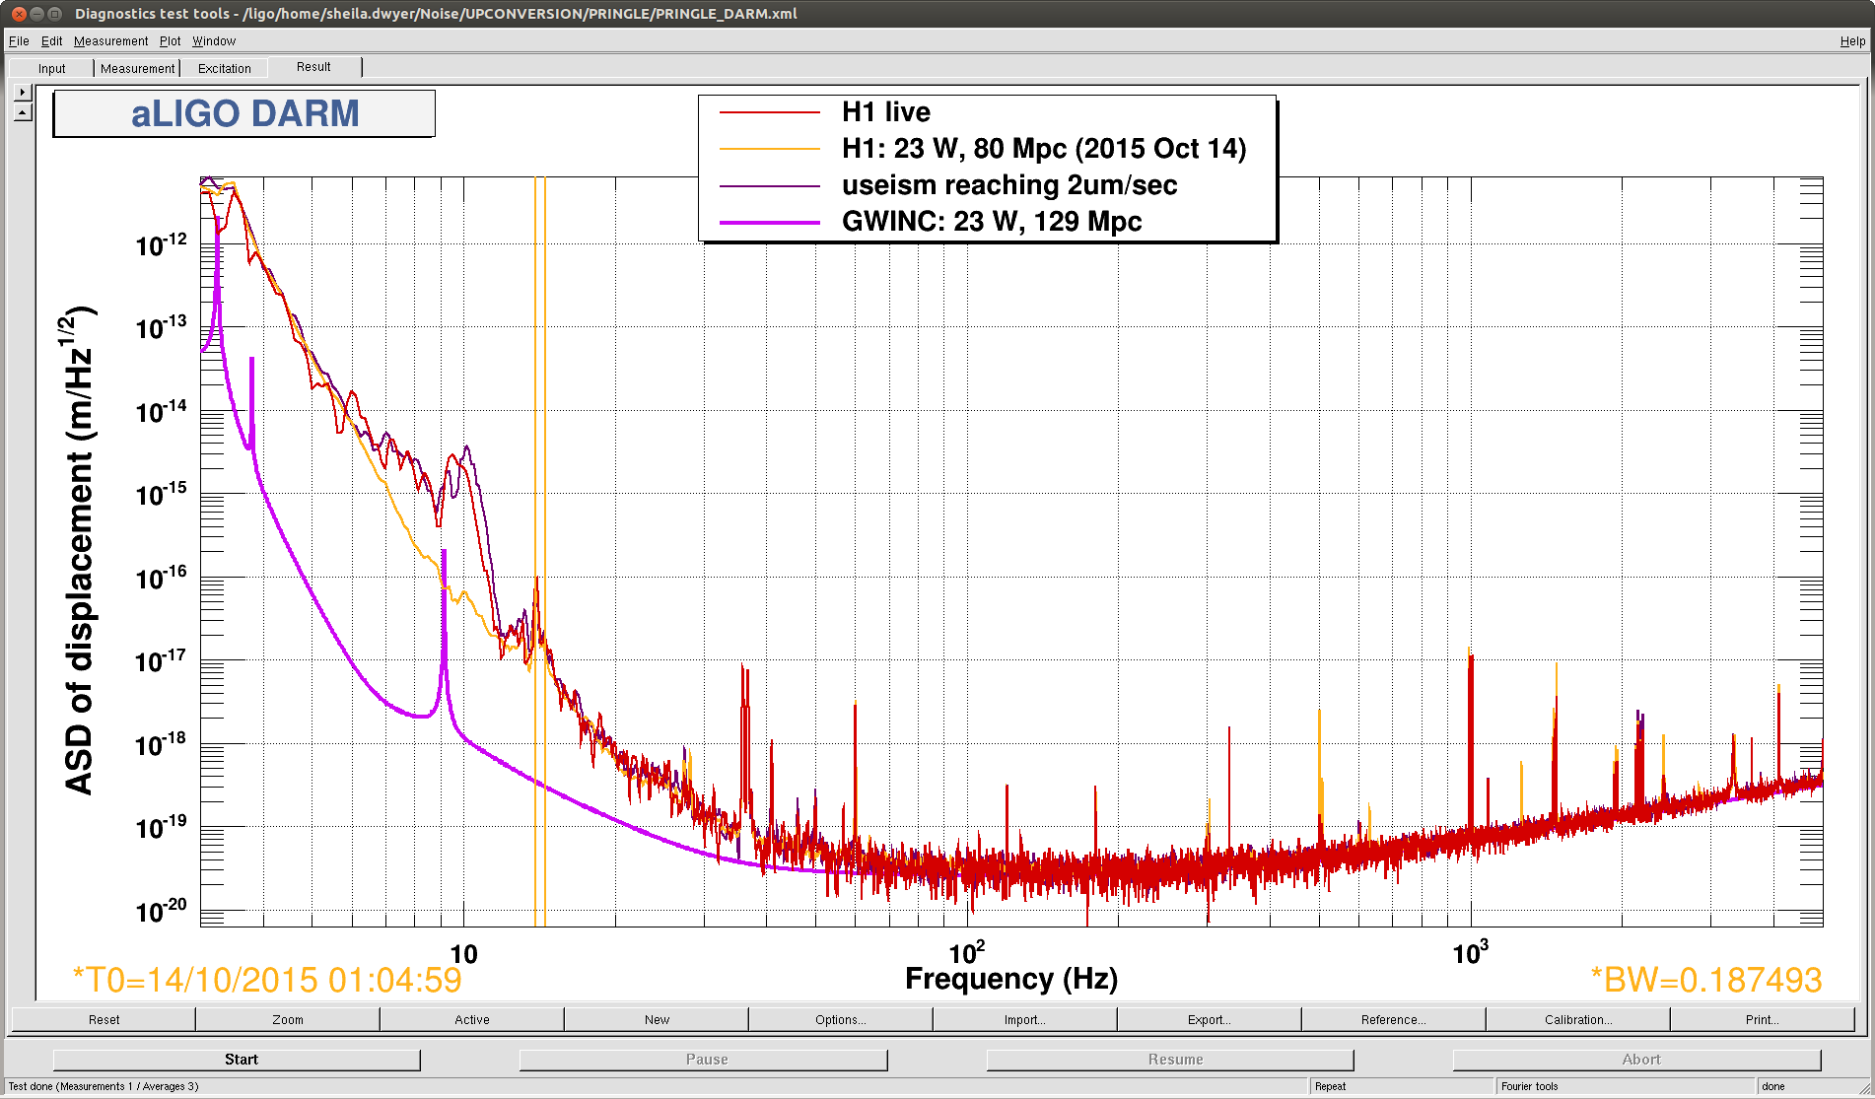Click the right-arrow panel expander button

tap(23, 93)
